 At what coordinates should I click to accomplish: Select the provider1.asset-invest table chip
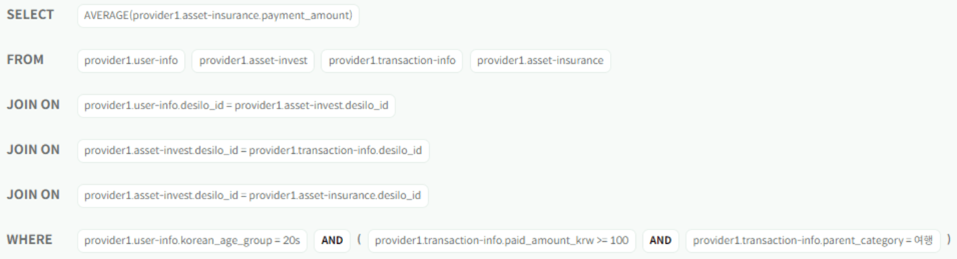pos(253,60)
